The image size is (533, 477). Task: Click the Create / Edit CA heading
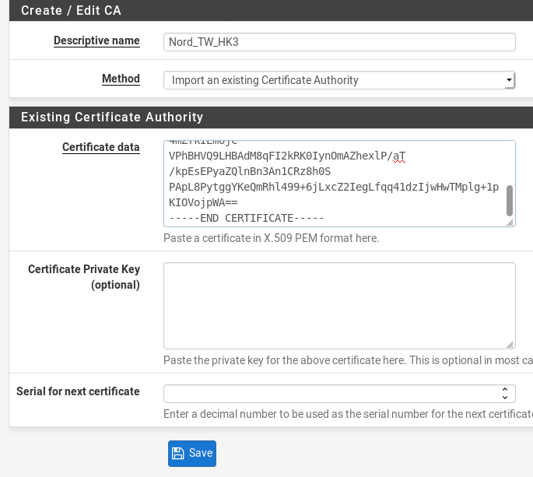tap(71, 11)
